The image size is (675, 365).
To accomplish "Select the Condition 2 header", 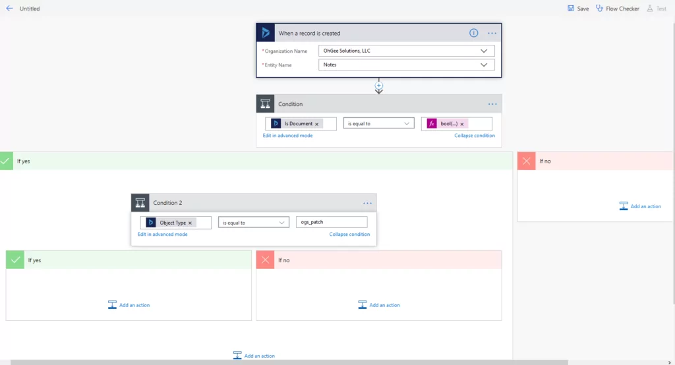I will 254,203.
